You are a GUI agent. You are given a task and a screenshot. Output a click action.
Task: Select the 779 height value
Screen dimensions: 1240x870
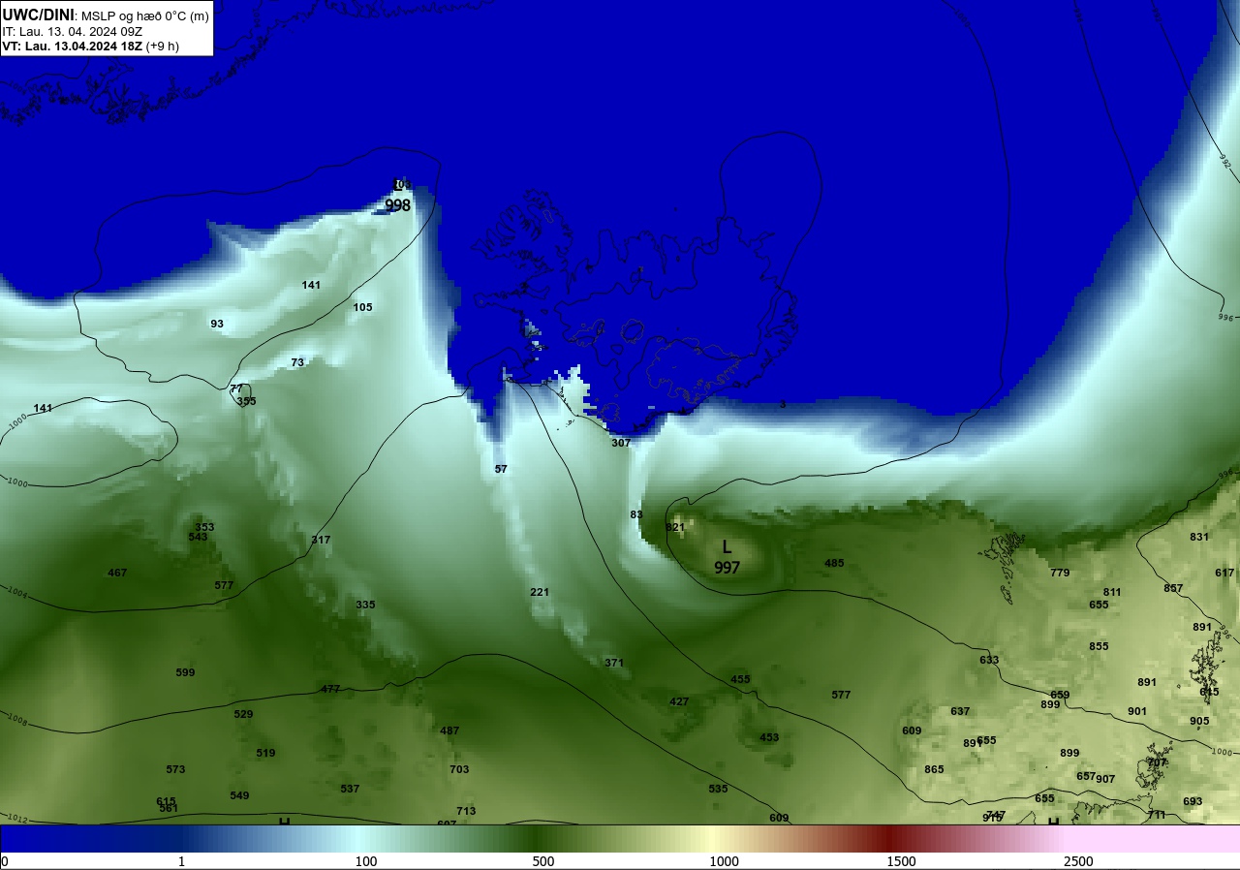click(1060, 573)
